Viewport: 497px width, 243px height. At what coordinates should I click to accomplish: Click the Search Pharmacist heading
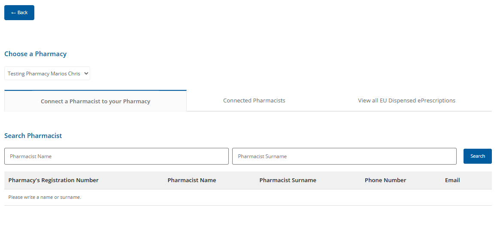point(33,136)
